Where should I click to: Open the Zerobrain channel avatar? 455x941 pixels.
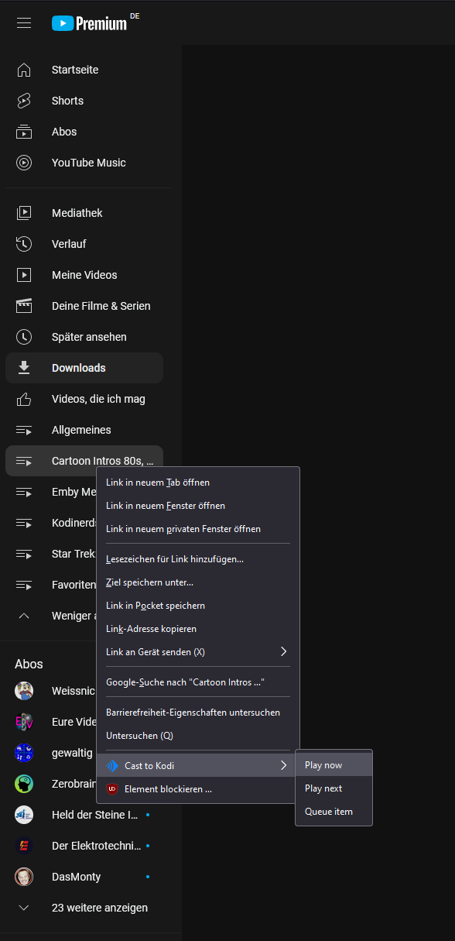coord(24,784)
